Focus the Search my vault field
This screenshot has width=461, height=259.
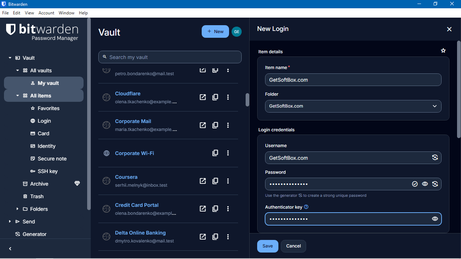click(170, 57)
